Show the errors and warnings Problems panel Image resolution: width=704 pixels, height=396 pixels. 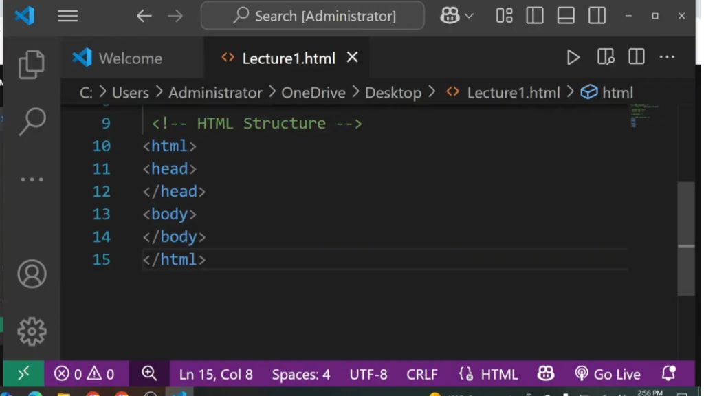point(85,373)
